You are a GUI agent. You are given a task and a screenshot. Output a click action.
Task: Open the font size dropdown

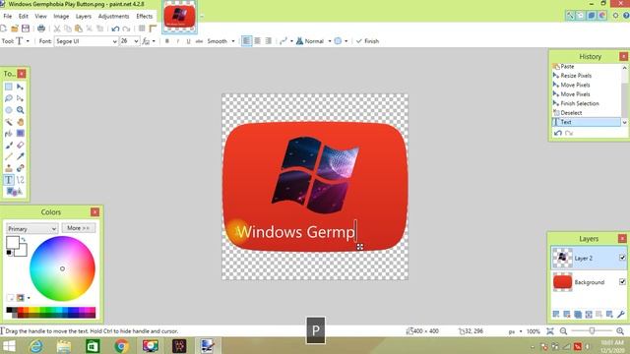[x=136, y=41]
